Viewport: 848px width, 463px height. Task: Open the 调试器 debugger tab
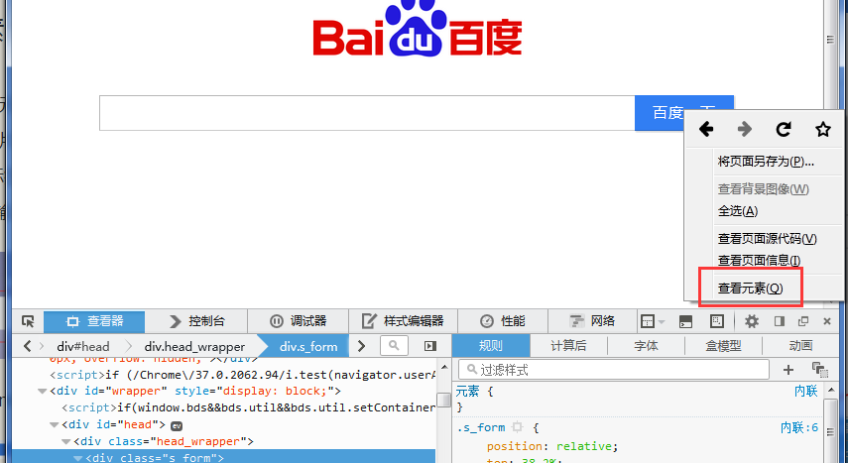[299, 321]
